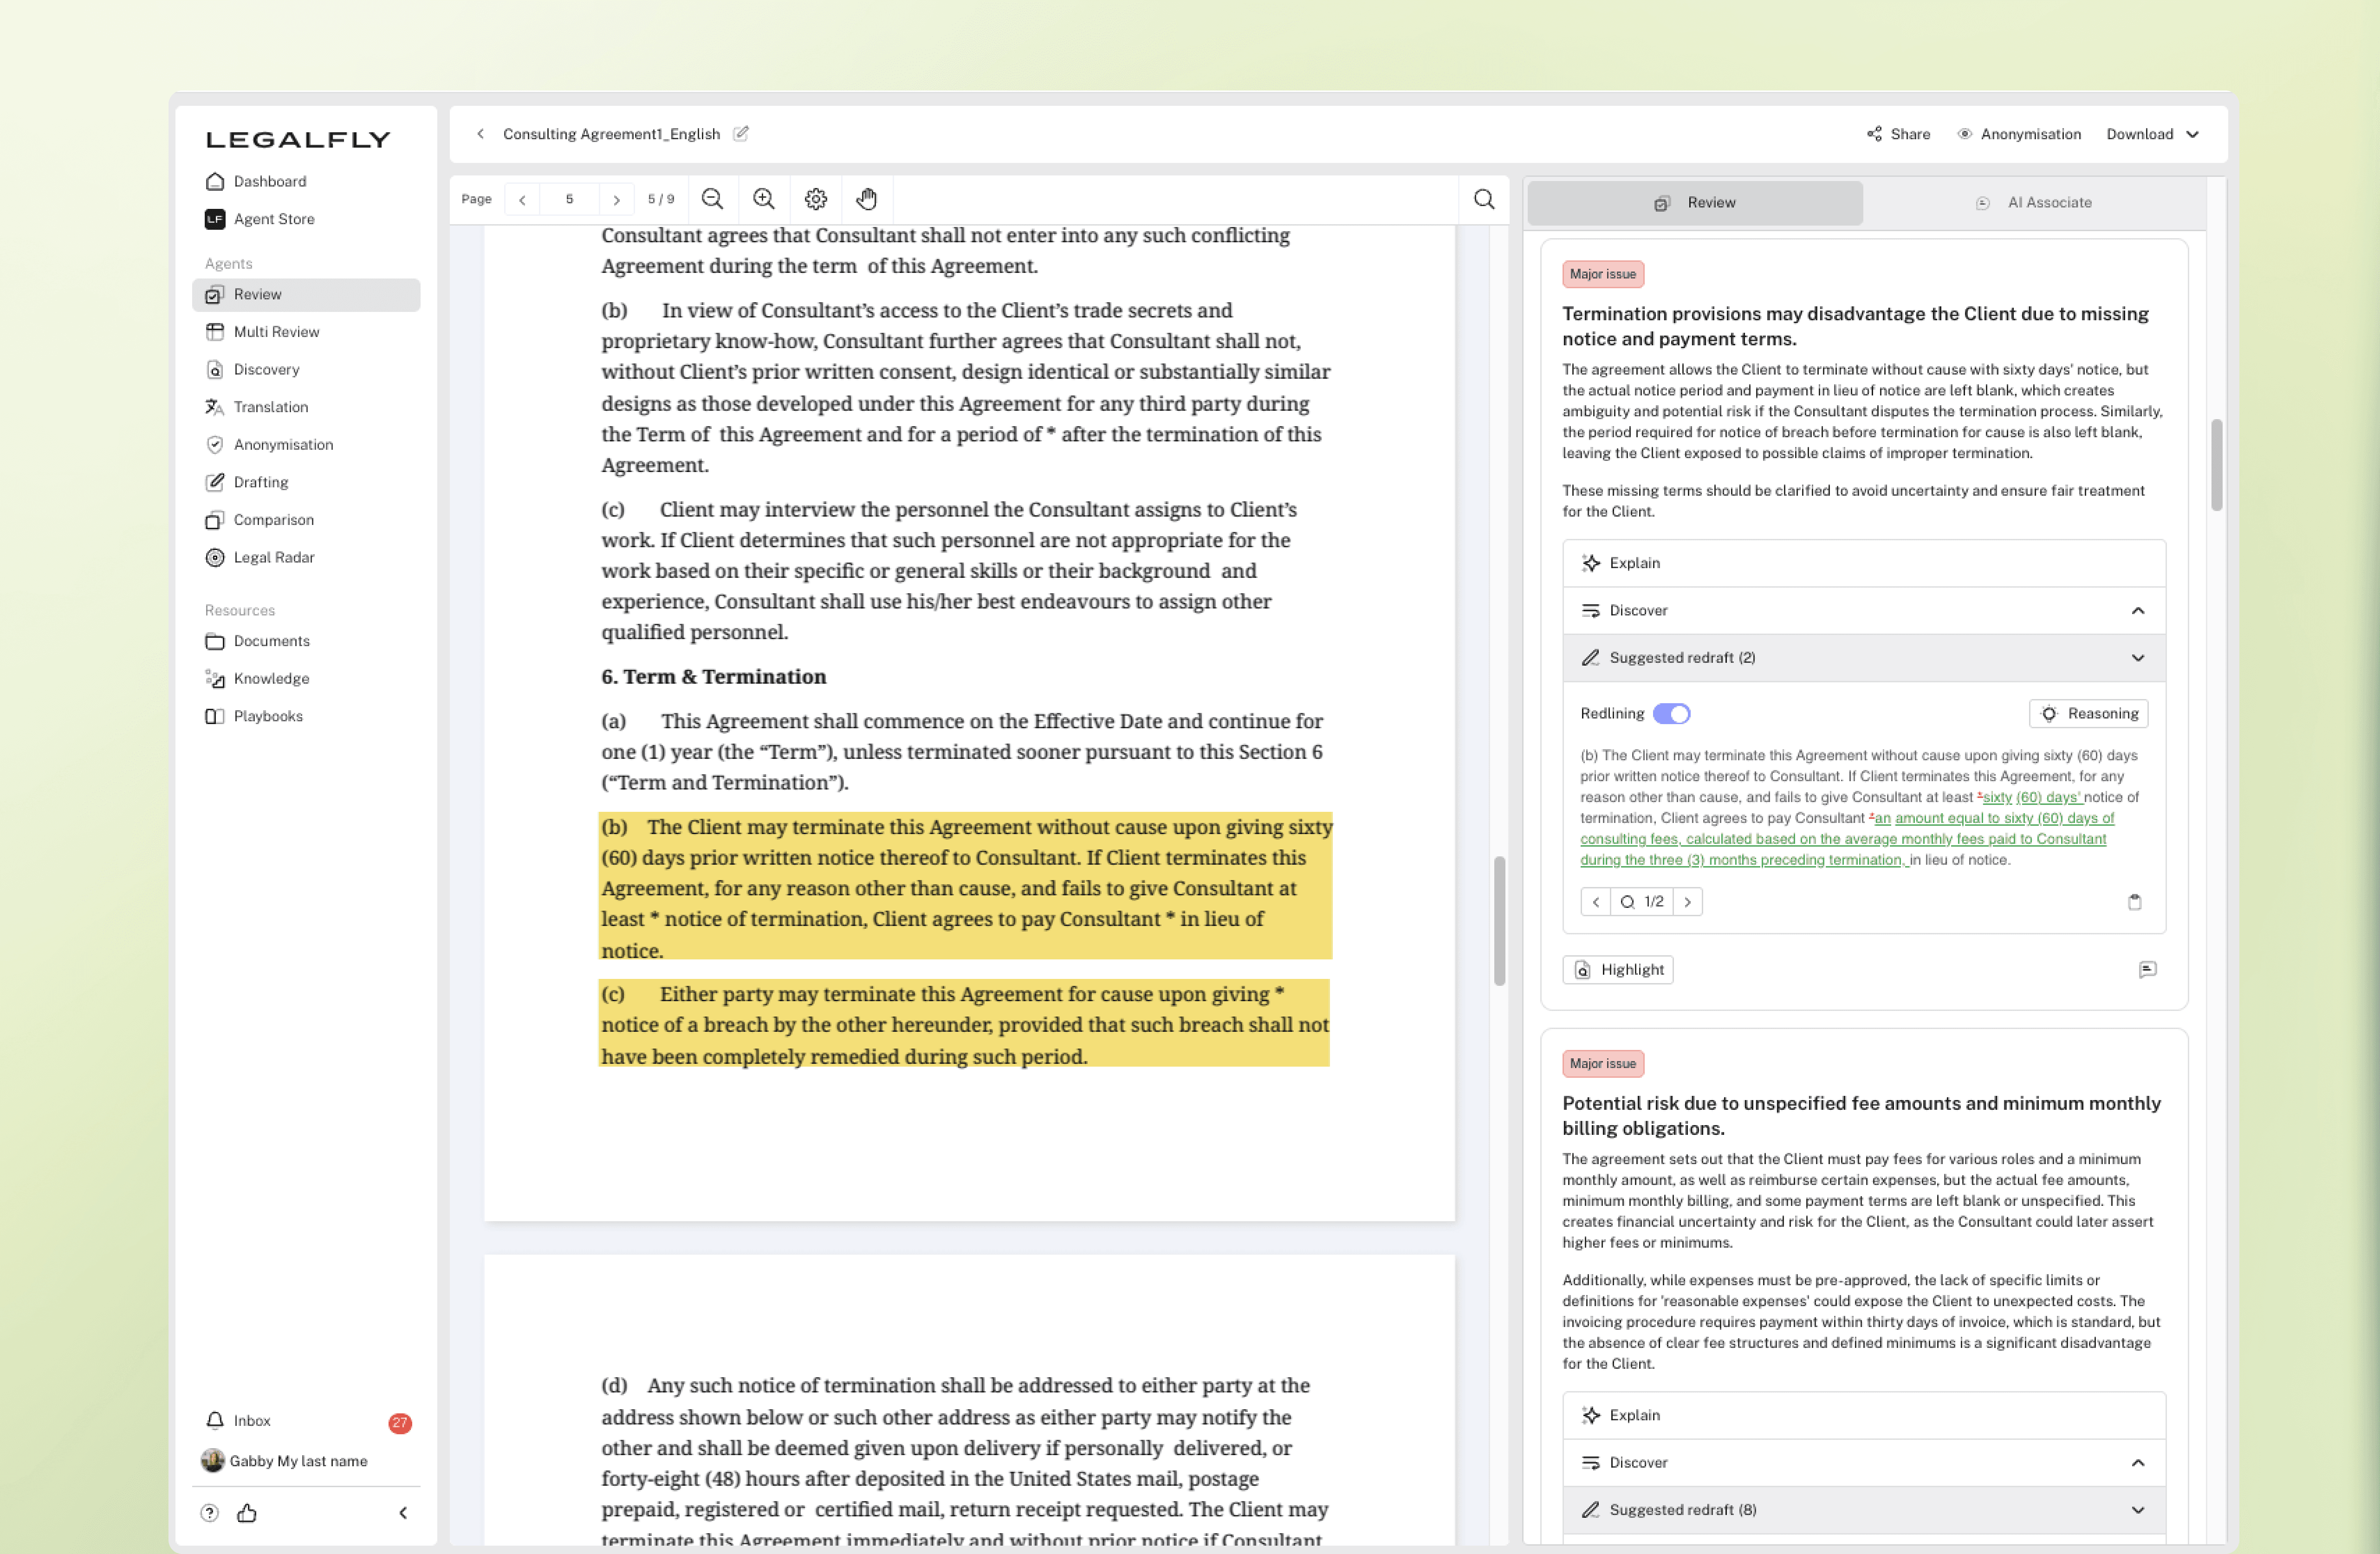Click the rename pencil icon beside title
2380x1554 pixels.
pyautogui.click(x=741, y=134)
